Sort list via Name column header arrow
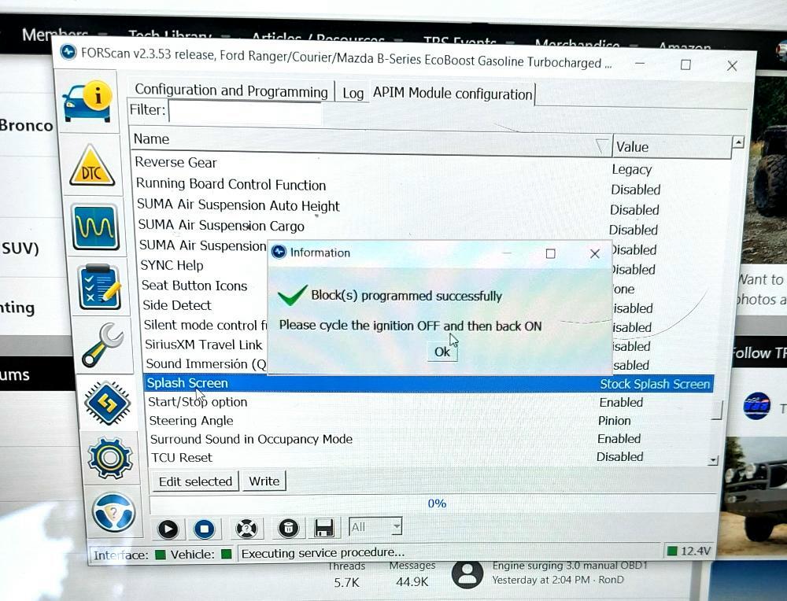787x601 pixels. coord(602,146)
